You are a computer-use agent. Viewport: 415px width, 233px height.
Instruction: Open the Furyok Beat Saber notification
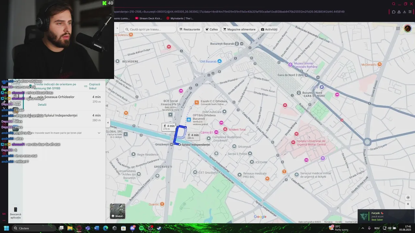(x=386, y=216)
